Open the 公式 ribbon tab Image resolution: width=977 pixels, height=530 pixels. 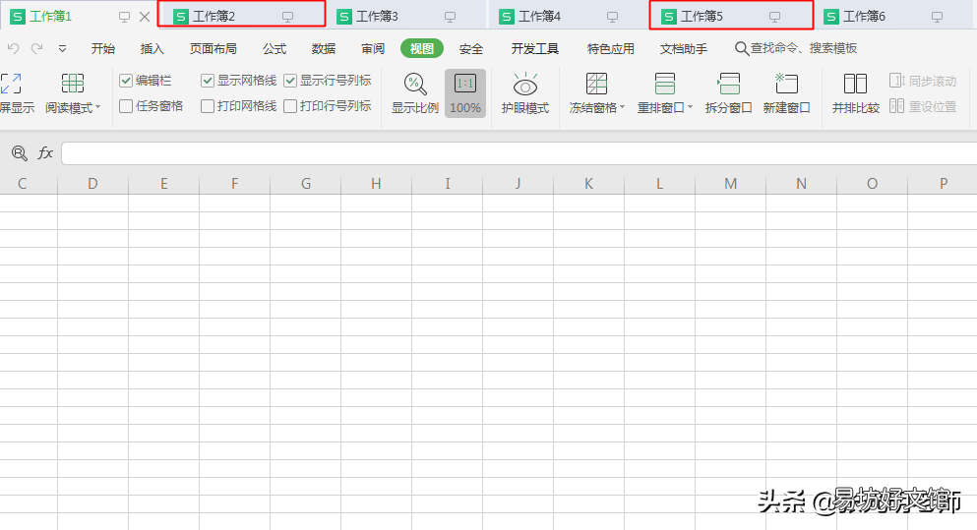point(275,48)
